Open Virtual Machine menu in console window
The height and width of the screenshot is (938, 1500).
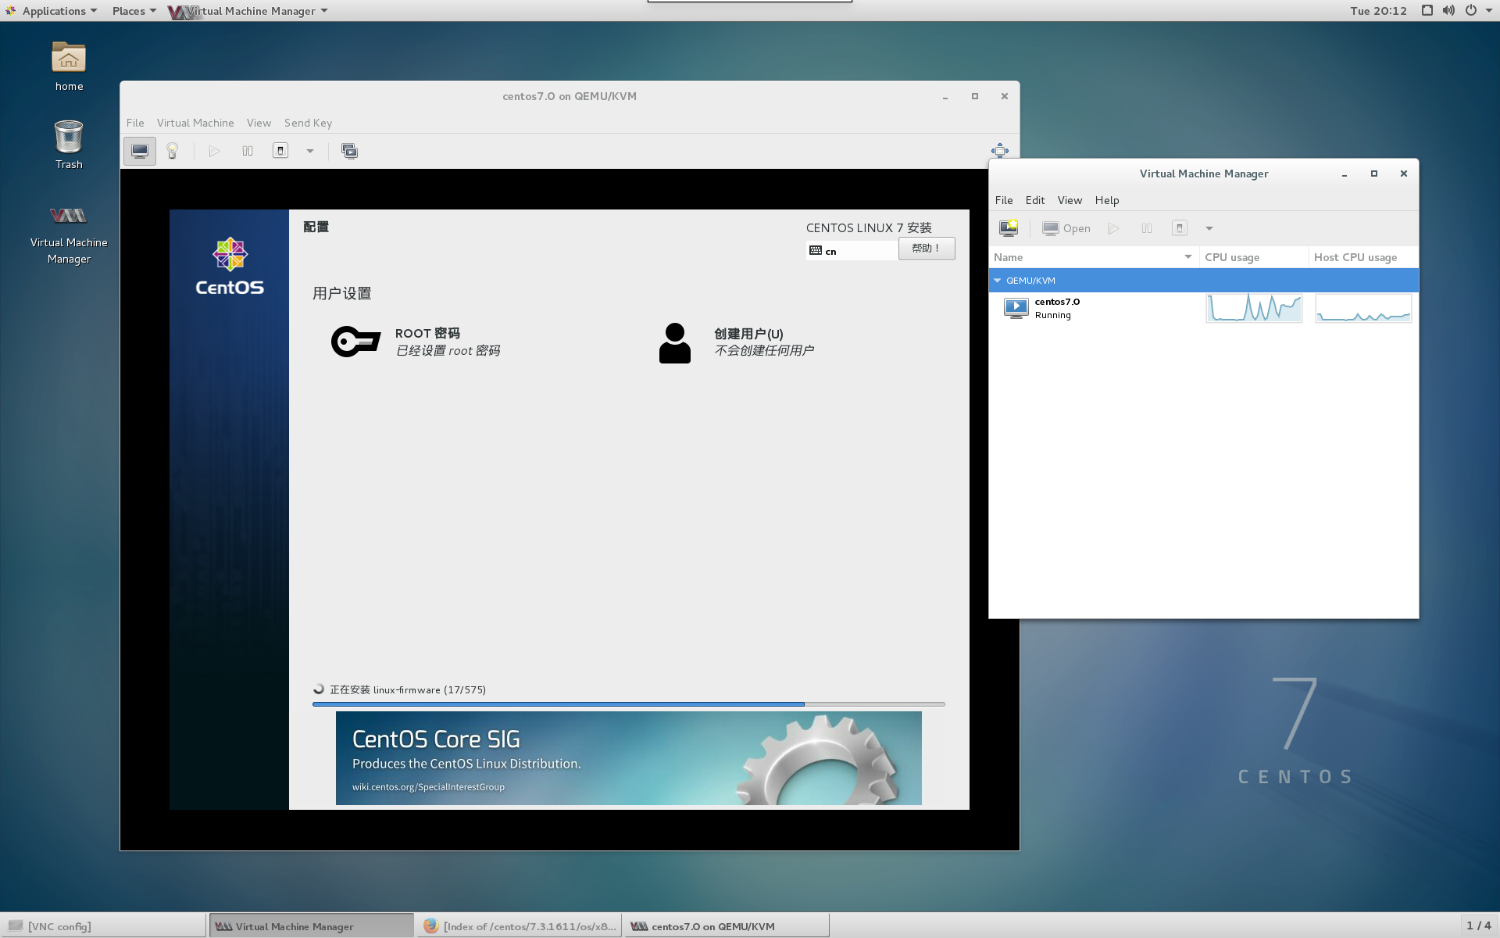point(195,123)
